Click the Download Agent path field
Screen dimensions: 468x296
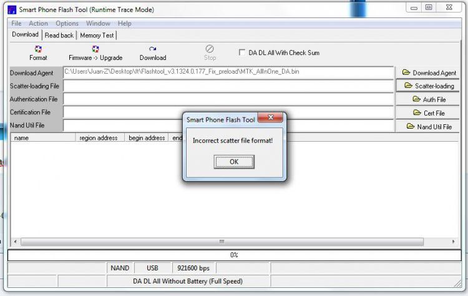pos(228,72)
